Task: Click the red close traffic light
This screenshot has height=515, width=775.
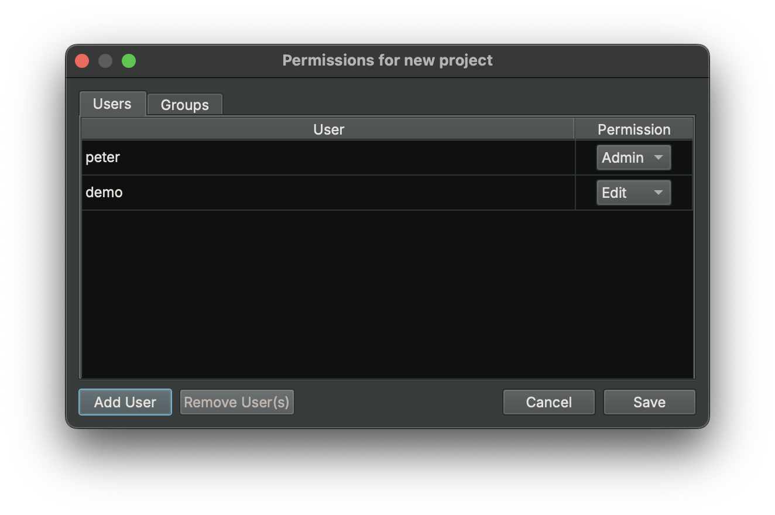Action: point(81,60)
